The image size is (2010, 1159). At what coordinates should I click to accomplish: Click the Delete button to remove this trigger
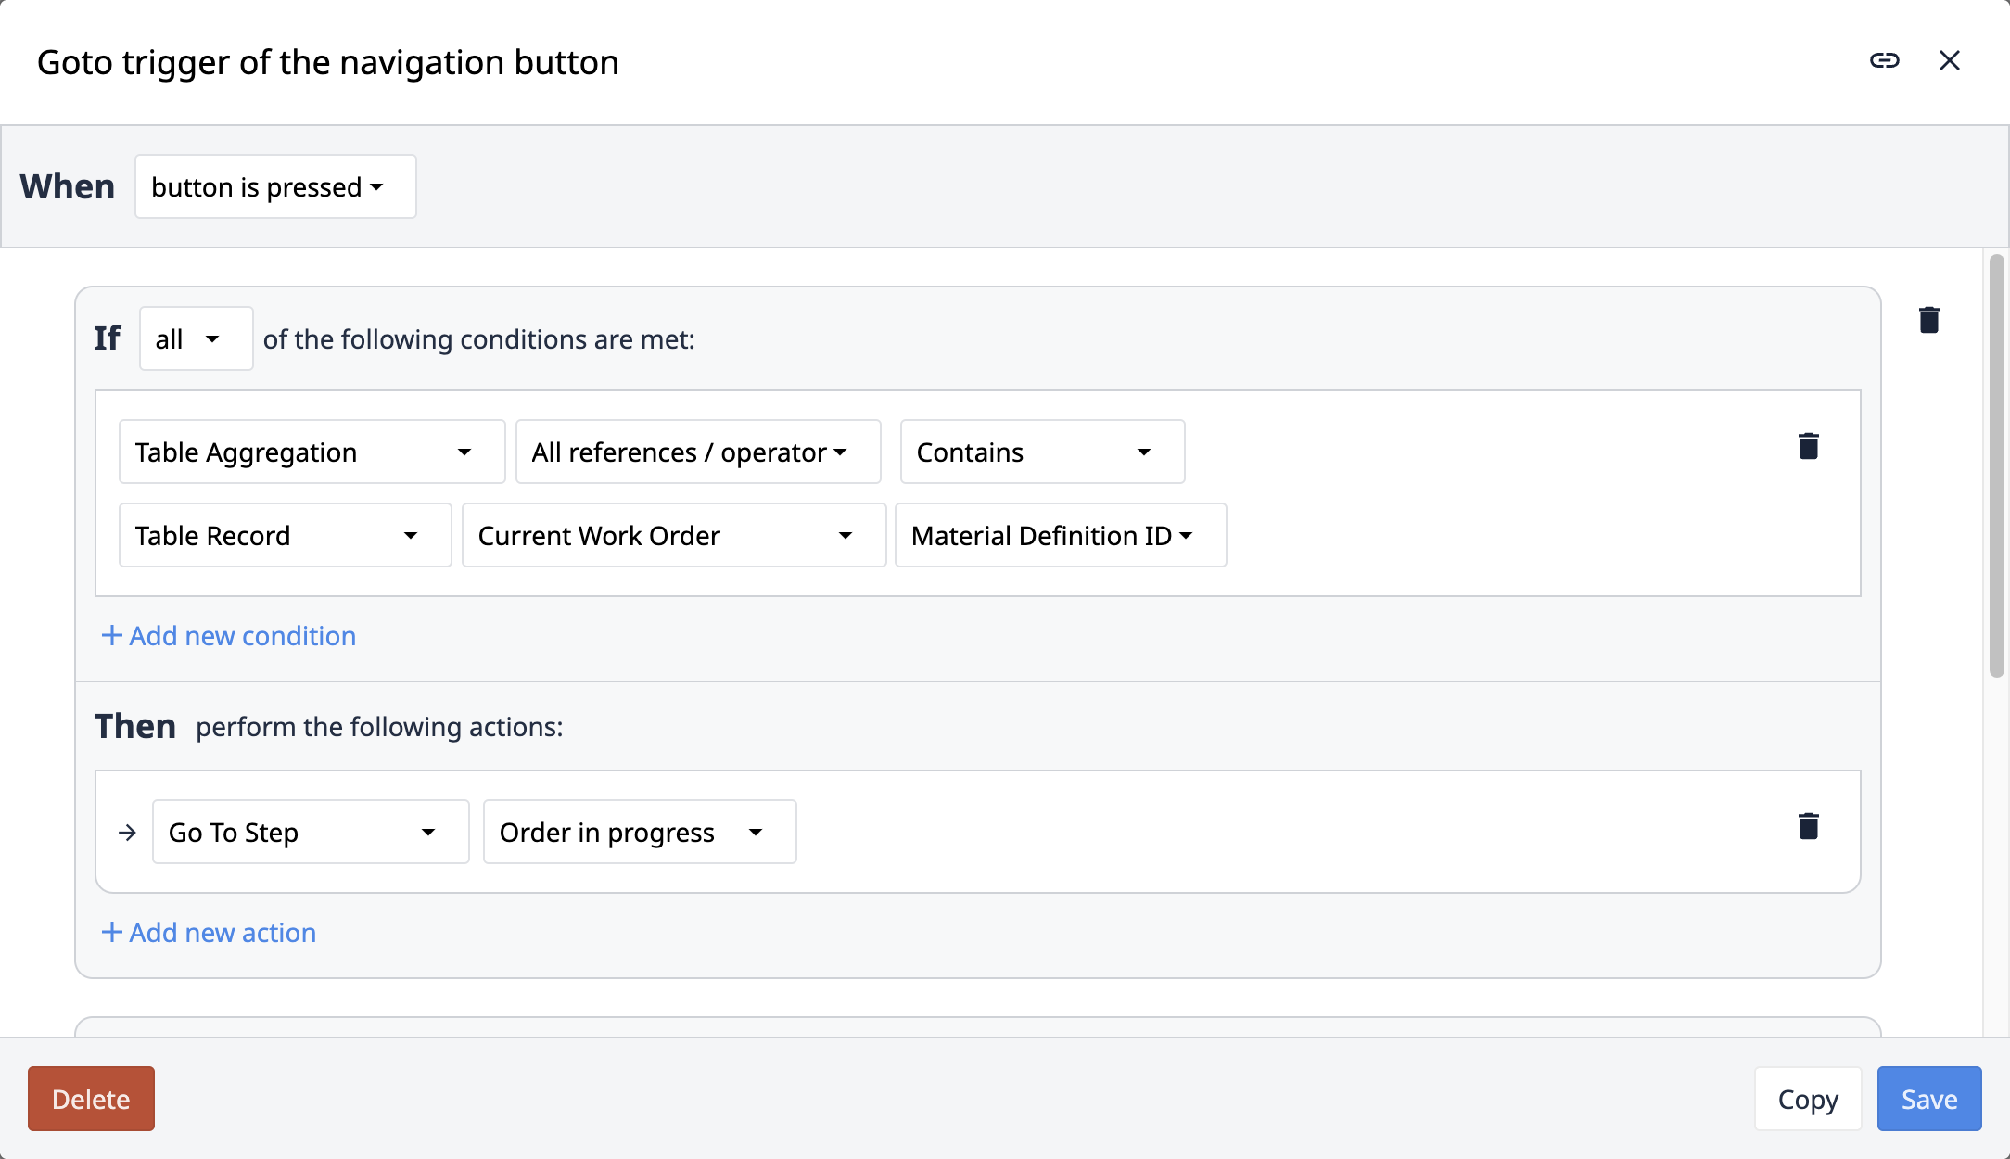point(91,1098)
